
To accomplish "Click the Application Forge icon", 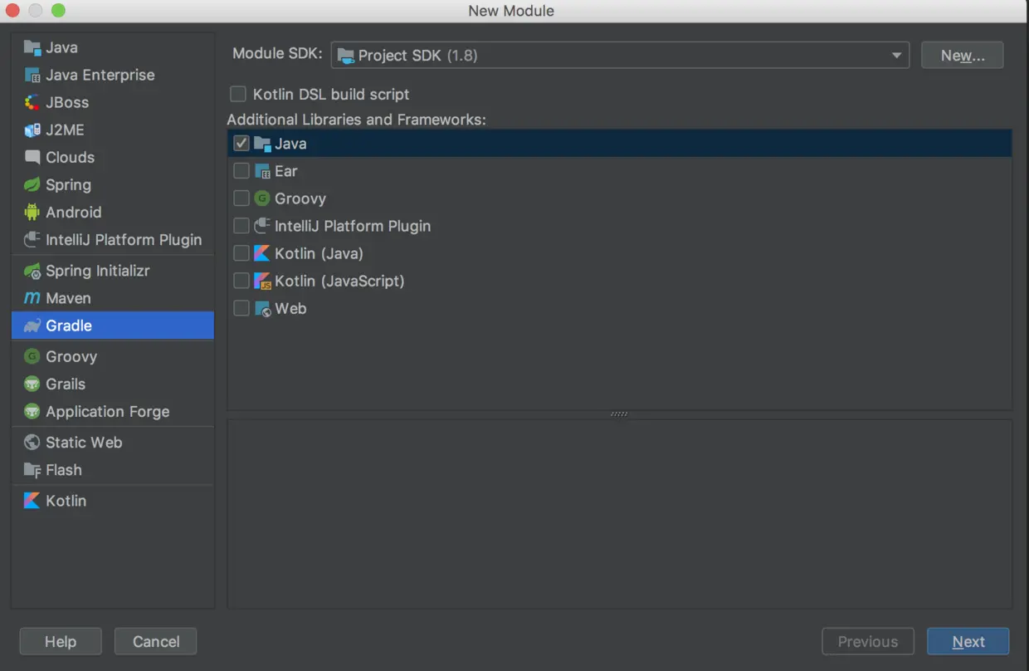I will pyautogui.click(x=32, y=411).
